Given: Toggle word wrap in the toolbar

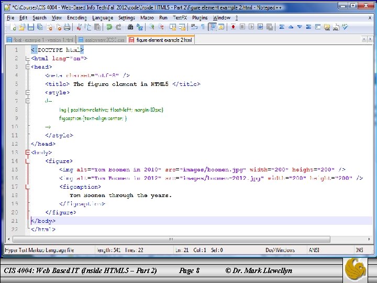Looking at the screenshot, I should point(194,27).
